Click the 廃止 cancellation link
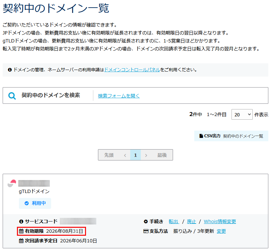This screenshot has height=250, width=271. (192, 222)
